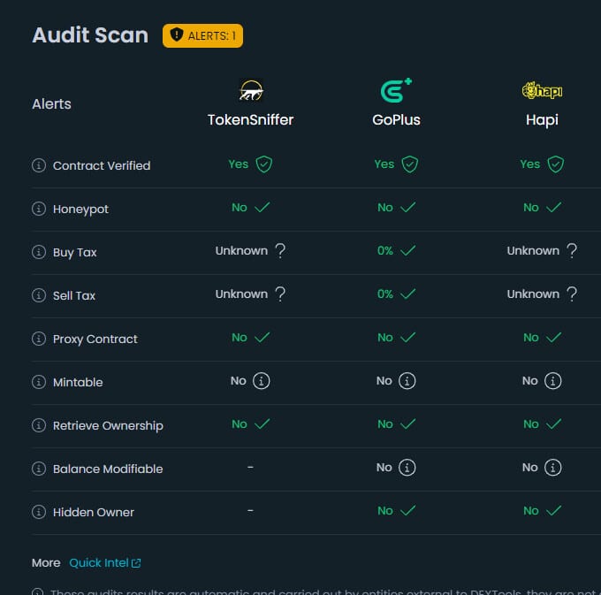
Task: Click info icon beside Mintable label
Action: (x=38, y=382)
